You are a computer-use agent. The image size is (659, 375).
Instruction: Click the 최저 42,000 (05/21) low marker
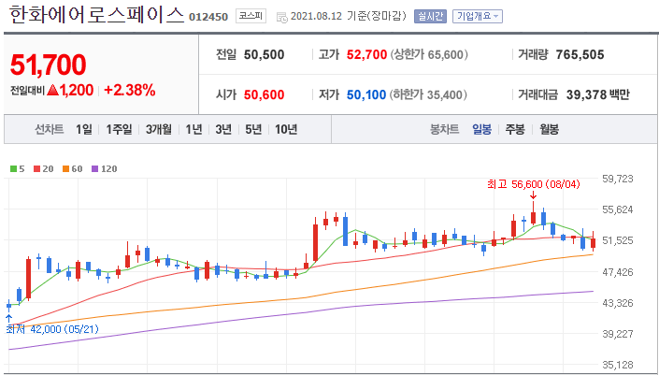point(52,329)
